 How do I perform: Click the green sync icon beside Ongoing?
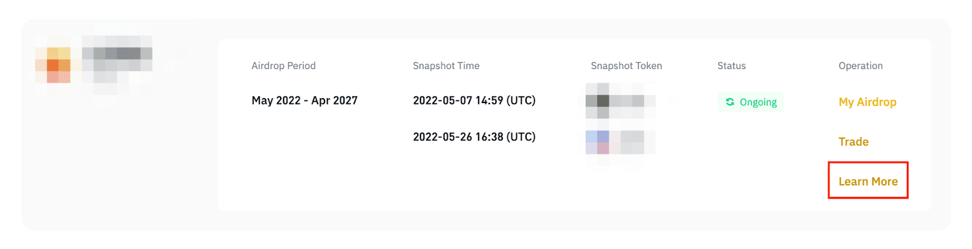pos(730,102)
